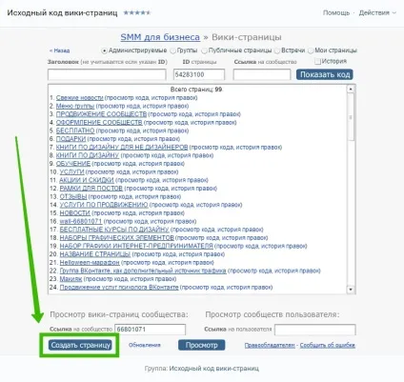Image resolution: width=404 pixels, height=382 pixels.
Task: Select the Группы radio button
Action: (x=172, y=50)
